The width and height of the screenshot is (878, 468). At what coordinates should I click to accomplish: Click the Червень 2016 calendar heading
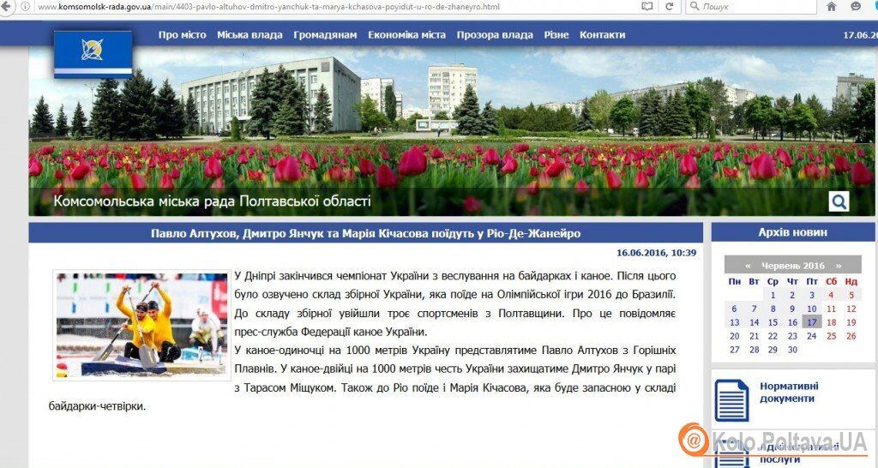[793, 266]
